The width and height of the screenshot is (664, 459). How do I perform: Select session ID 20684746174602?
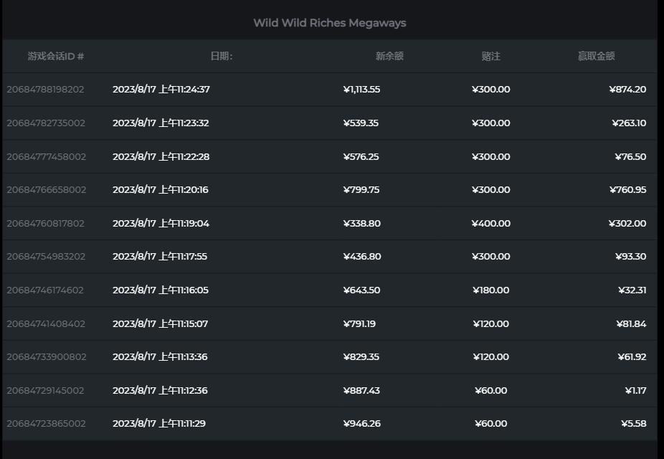[x=45, y=290]
